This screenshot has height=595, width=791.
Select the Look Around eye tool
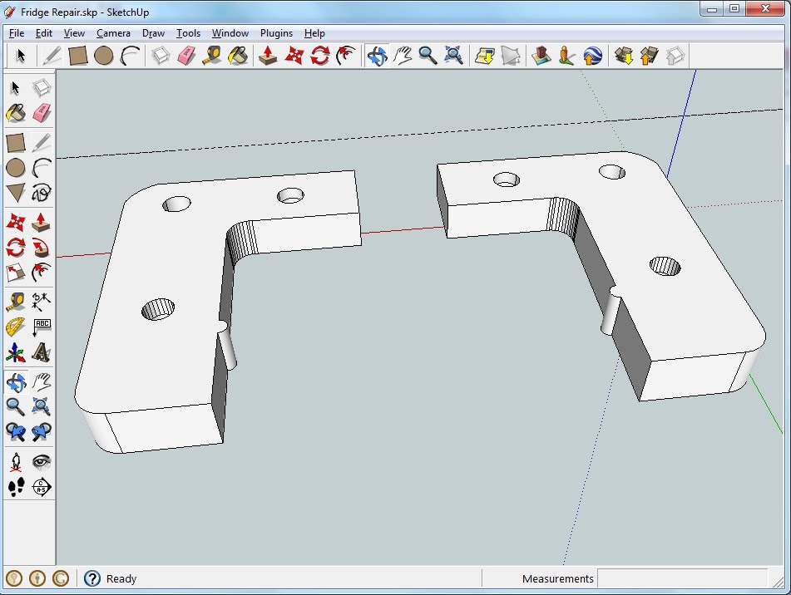pyautogui.click(x=42, y=461)
